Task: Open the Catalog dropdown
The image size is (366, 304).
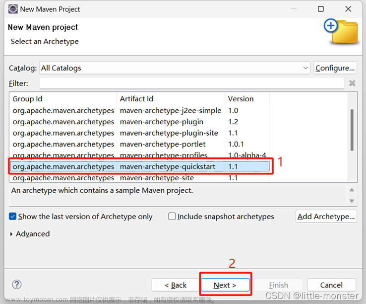Action: pos(175,68)
